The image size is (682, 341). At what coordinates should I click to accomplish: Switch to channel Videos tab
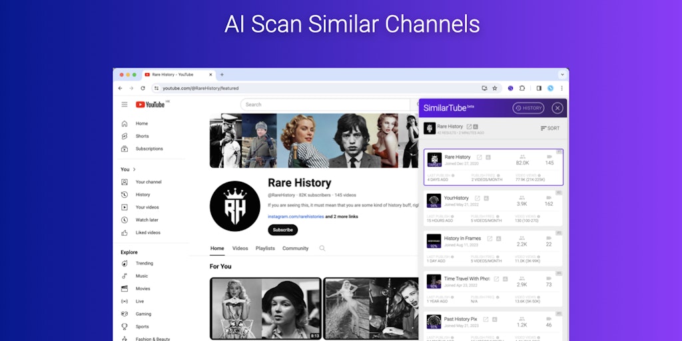pyautogui.click(x=240, y=248)
